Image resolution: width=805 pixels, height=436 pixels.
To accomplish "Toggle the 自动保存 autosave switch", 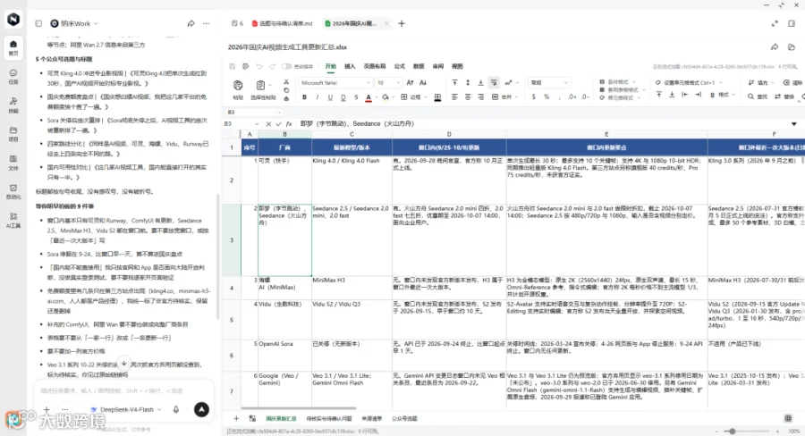I will point(286,66).
